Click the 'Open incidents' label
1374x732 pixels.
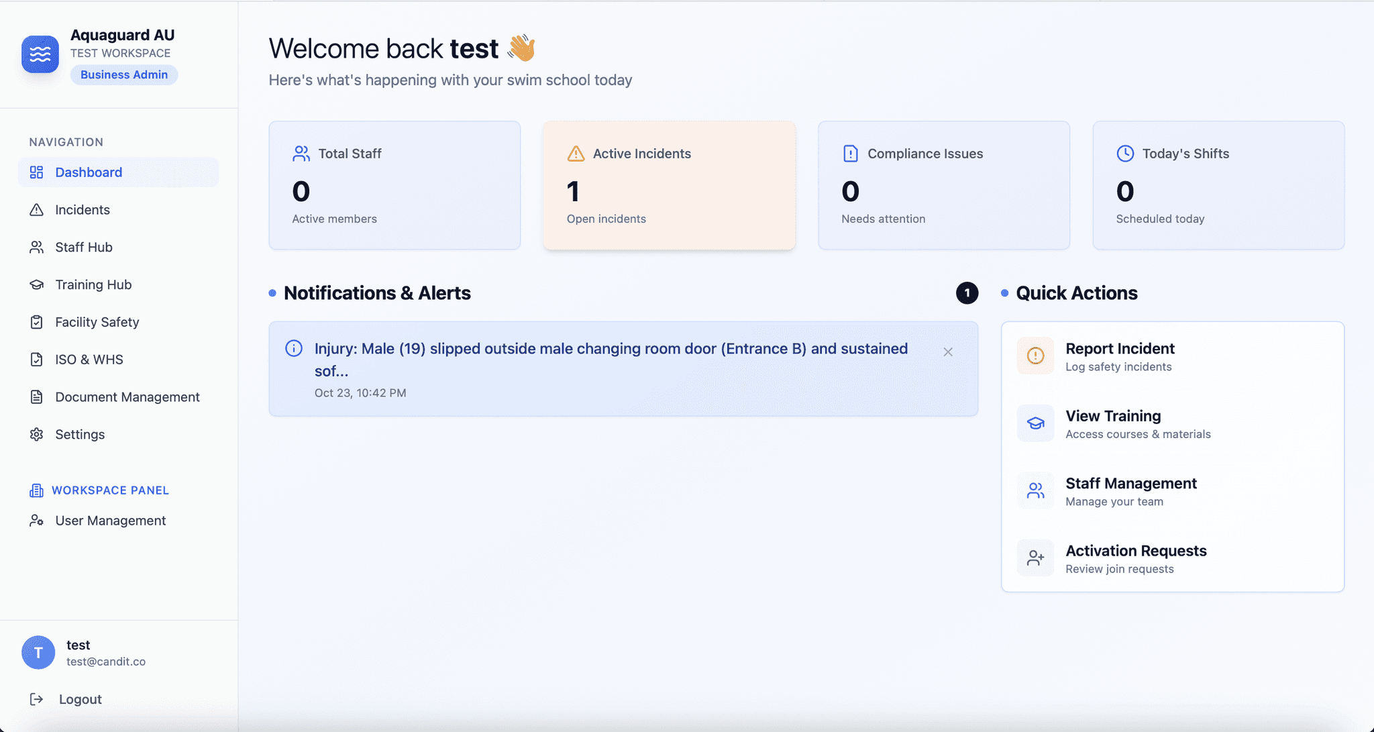606,219
